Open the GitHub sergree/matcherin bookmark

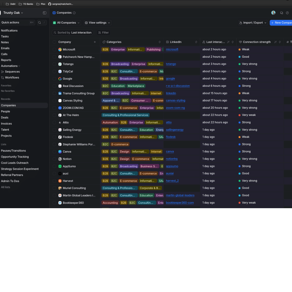(61, 4)
